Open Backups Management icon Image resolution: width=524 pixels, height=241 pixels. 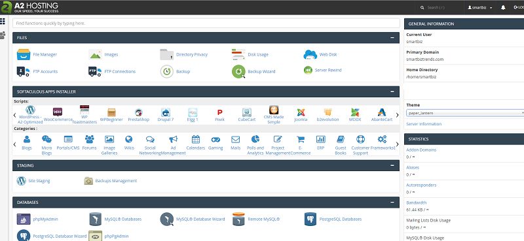click(88, 181)
